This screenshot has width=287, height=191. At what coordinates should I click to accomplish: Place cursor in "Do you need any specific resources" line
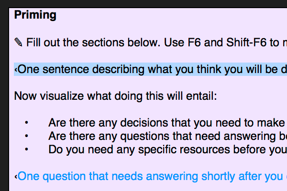coord(167,149)
